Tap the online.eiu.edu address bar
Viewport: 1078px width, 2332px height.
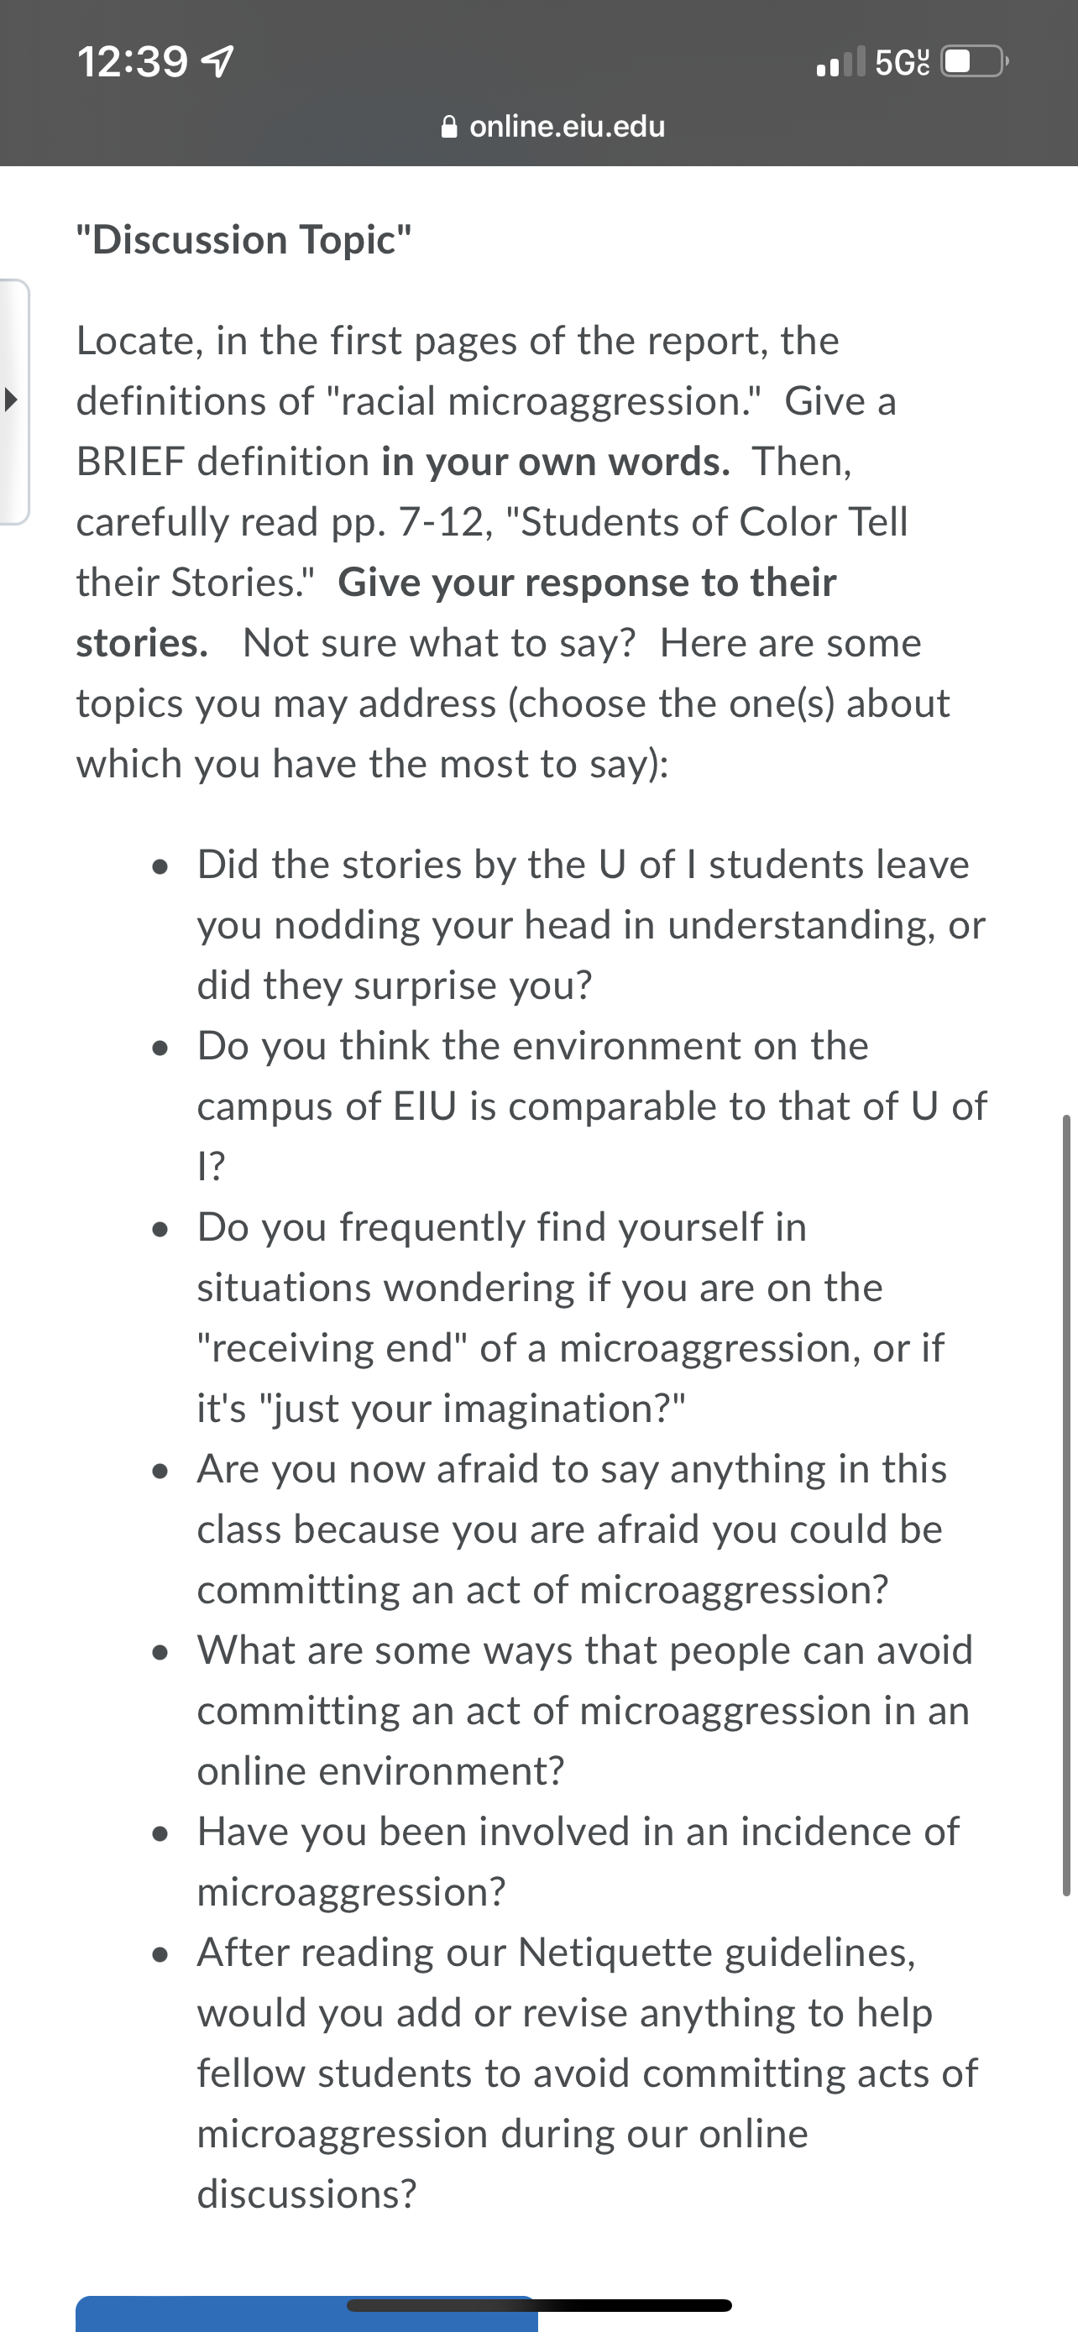[553, 127]
